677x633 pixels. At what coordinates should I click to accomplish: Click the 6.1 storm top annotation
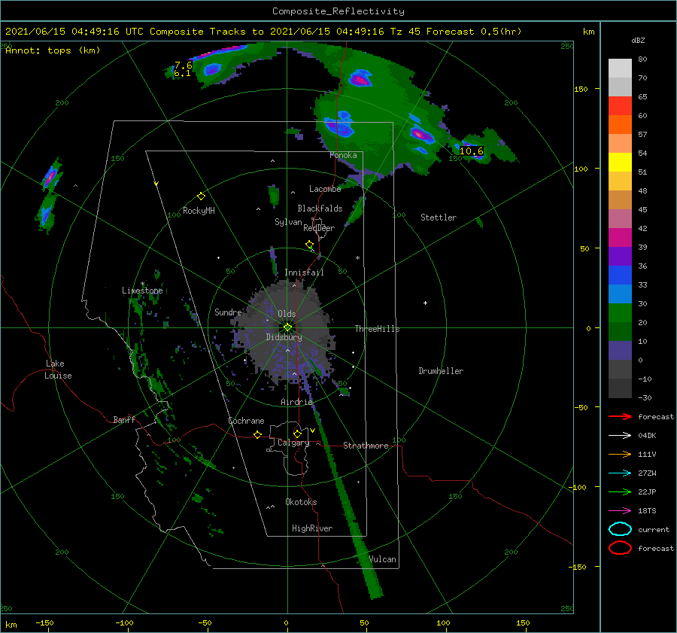pyautogui.click(x=182, y=74)
